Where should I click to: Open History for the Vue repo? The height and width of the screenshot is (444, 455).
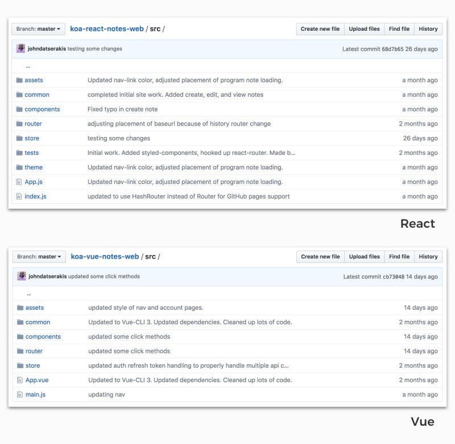pos(428,257)
